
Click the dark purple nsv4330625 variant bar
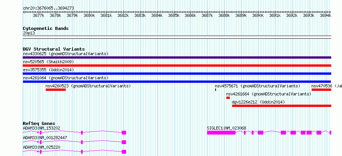tap(177, 57)
